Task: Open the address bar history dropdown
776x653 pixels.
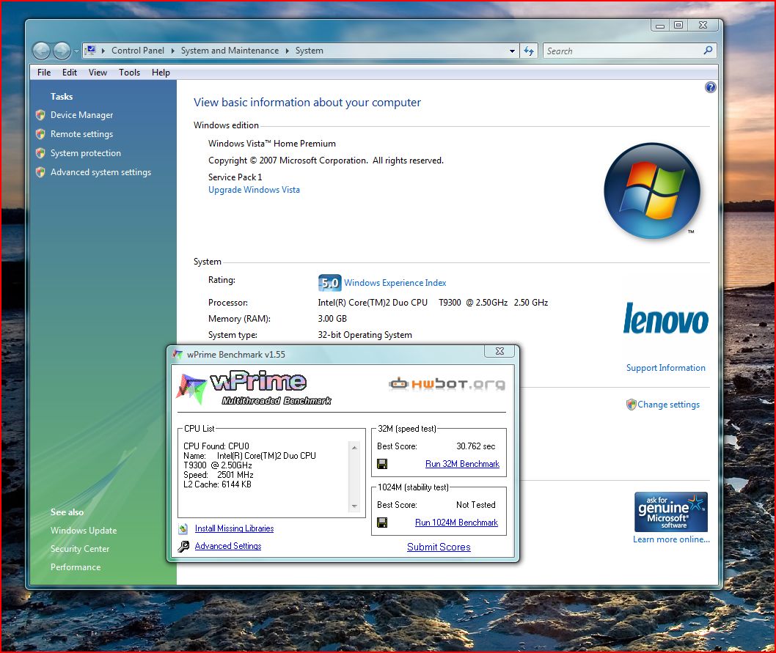Action: point(512,51)
